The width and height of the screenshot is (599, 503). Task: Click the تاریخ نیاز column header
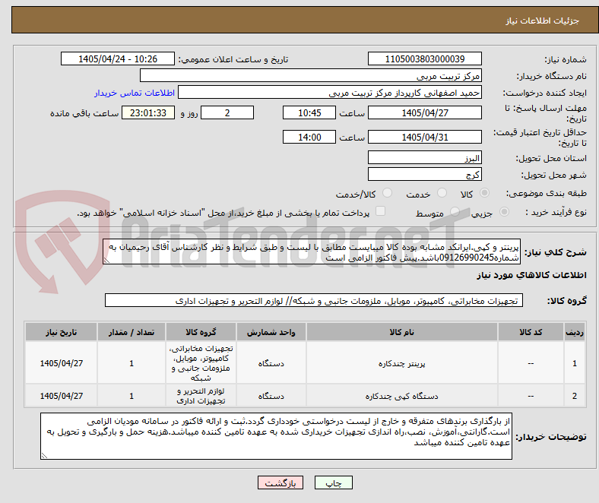[61, 332]
